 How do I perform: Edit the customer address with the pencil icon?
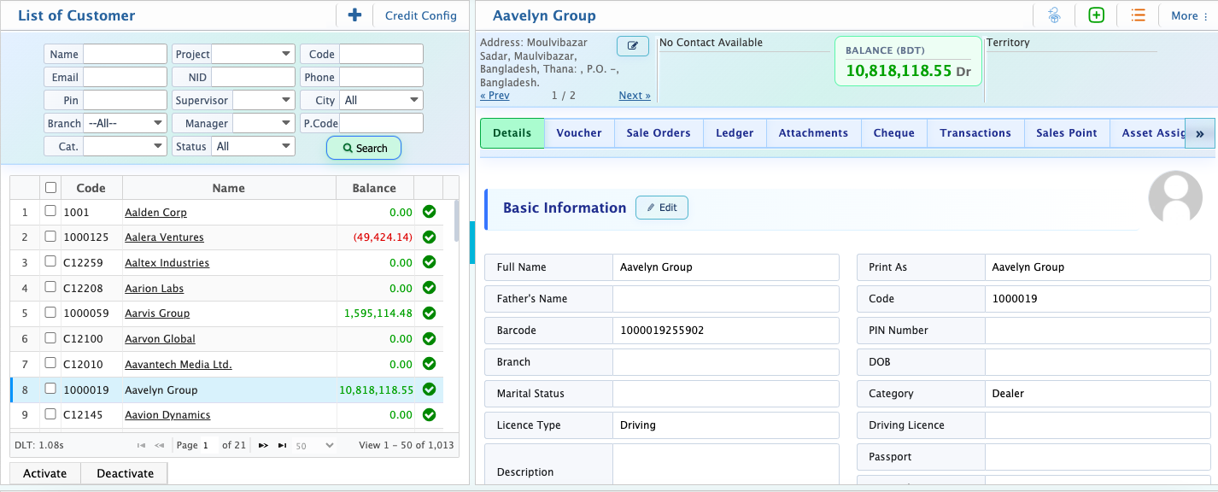pos(633,46)
